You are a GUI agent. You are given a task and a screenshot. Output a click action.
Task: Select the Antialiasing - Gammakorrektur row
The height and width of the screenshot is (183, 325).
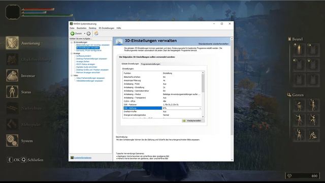pyautogui.click(x=162, y=91)
